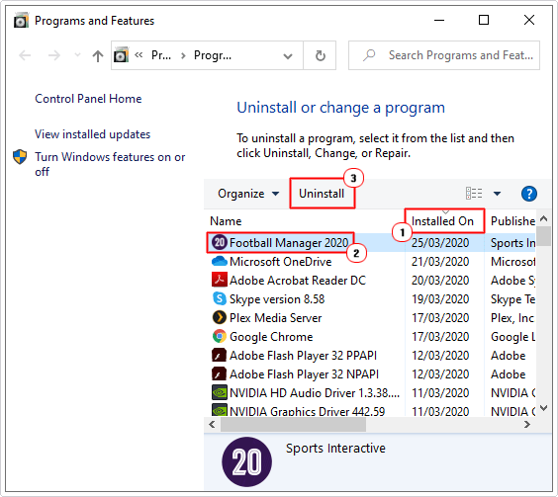
Task: Click the Football Manager 2020 program icon
Action: coord(220,242)
